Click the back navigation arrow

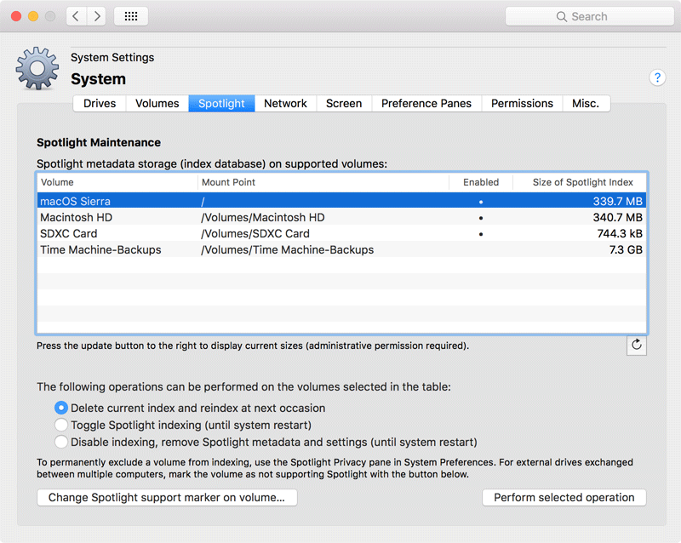tap(76, 16)
